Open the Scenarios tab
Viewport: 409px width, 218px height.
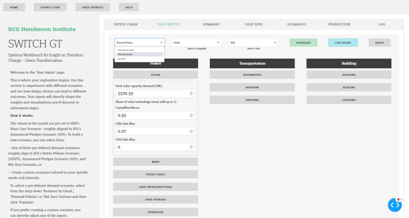pos(296,25)
